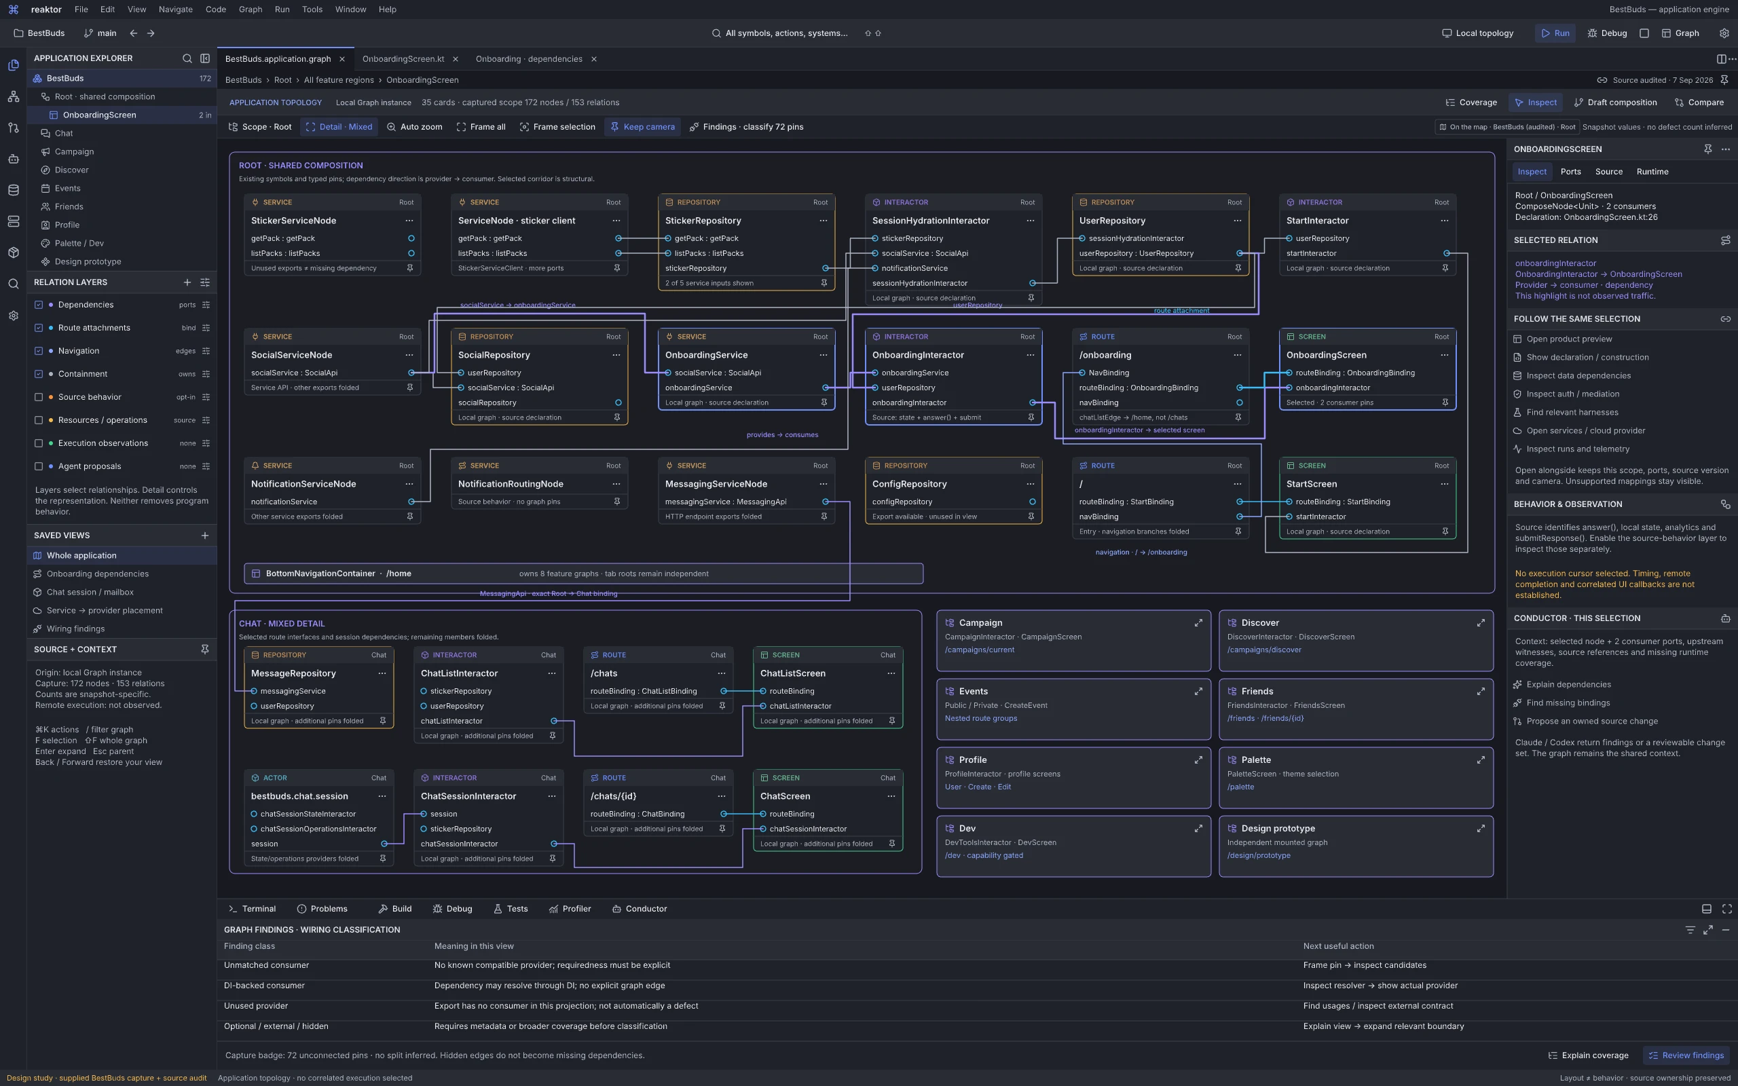Open the settings gear in the top toolbar
Image resolution: width=1738 pixels, height=1086 pixels.
coord(1724,33)
